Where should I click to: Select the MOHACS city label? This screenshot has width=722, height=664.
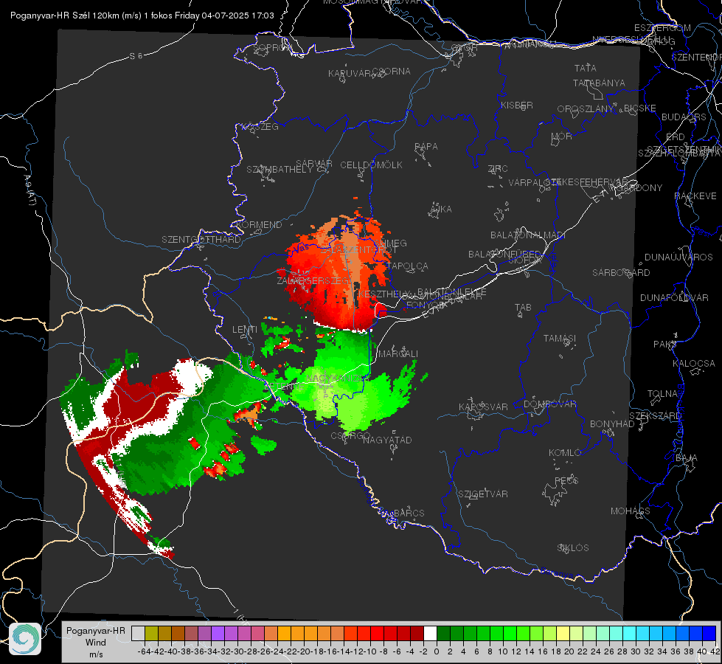pos(631,511)
